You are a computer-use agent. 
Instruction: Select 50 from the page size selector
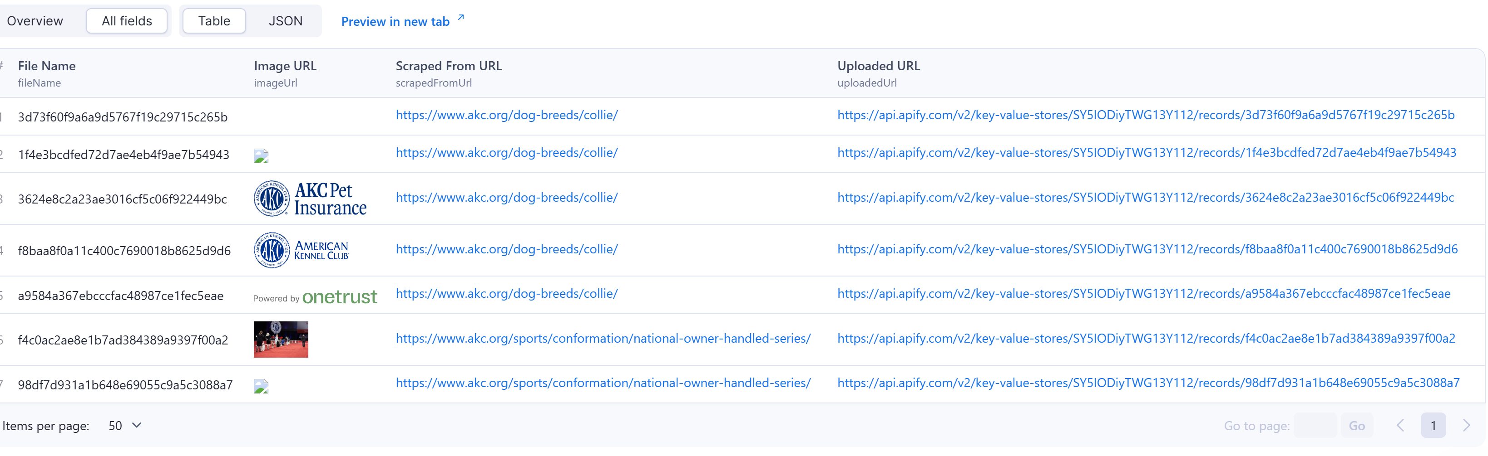click(x=115, y=426)
